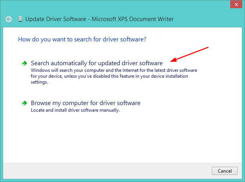This screenshot has width=245, height=182.
Task: Click the text Locate and install driver software manually
Action: [x=75, y=110]
